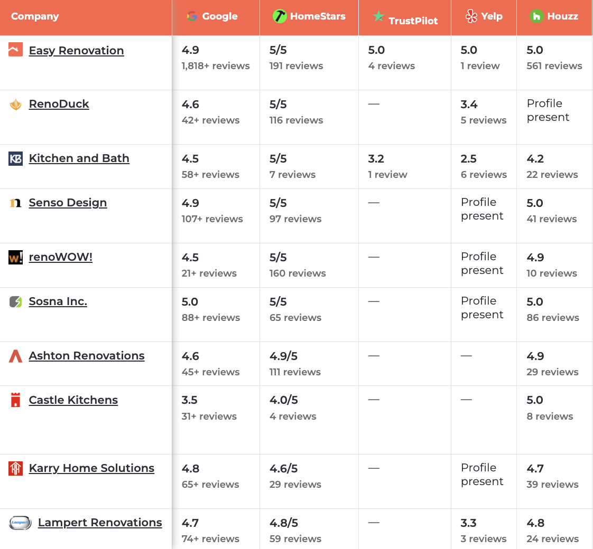The image size is (593, 549).
Task: Open the Lampert Renovations link
Action: tap(100, 523)
